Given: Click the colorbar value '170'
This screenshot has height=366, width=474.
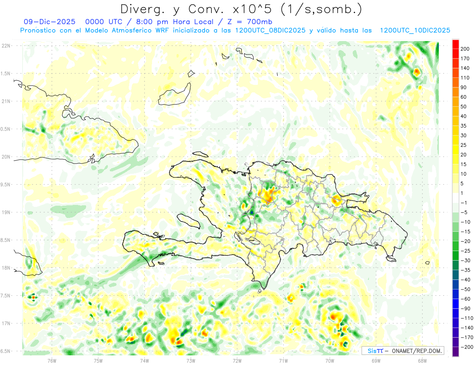Looking at the screenshot, I should (465, 58).
